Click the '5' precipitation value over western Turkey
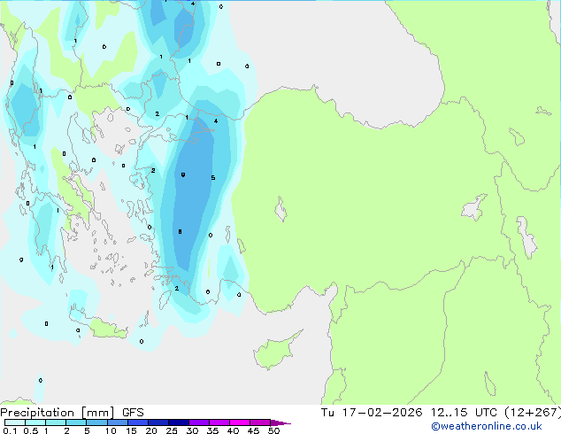Viewport: 561px width, 434px height. click(213, 178)
